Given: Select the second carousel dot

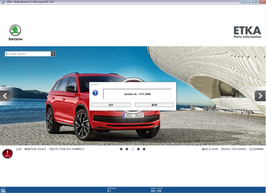Looking at the screenshot, I should pyautogui.click(x=127, y=149).
